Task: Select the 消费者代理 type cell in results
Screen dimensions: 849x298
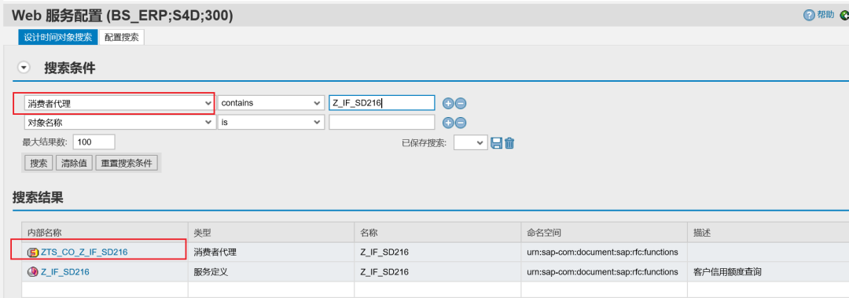Action: pyautogui.click(x=270, y=252)
